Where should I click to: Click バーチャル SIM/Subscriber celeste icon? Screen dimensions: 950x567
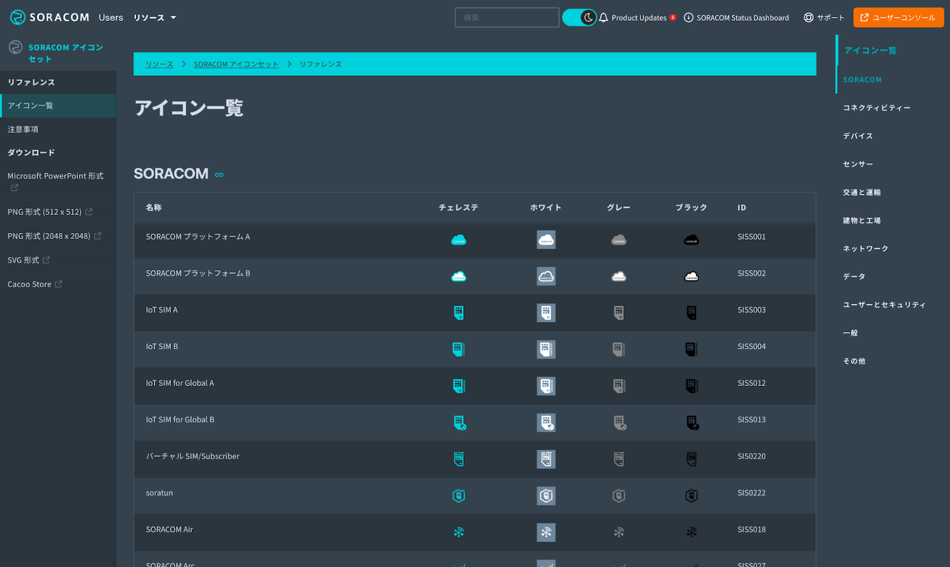coord(459,459)
